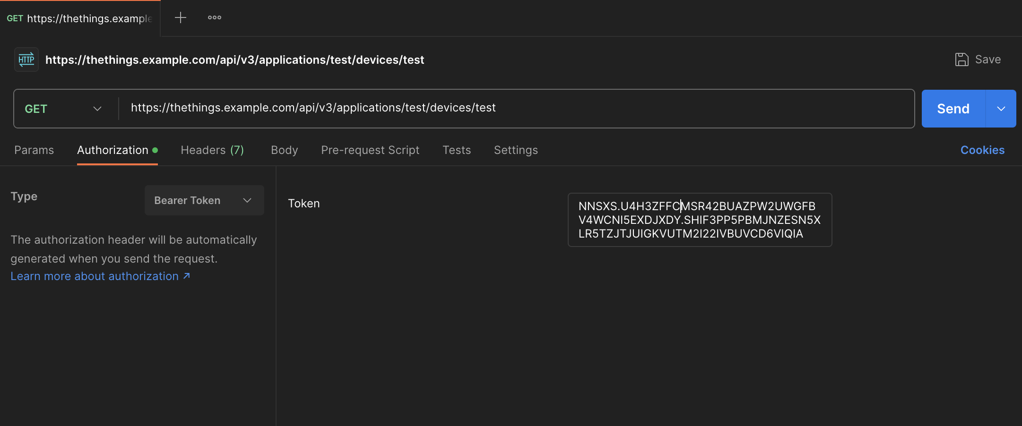Click the external link arrow next to Learn more
The height and width of the screenshot is (426, 1022).
tap(185, 276)
